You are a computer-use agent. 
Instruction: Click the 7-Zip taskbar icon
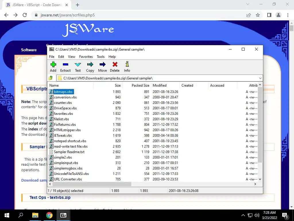63,215
